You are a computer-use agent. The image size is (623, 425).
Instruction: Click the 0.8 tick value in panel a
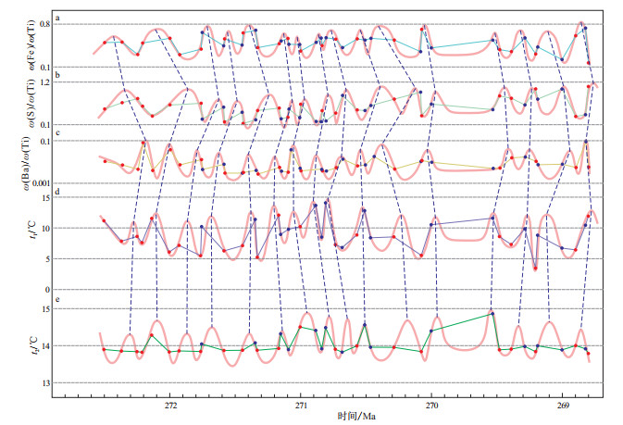click(45, 24)
